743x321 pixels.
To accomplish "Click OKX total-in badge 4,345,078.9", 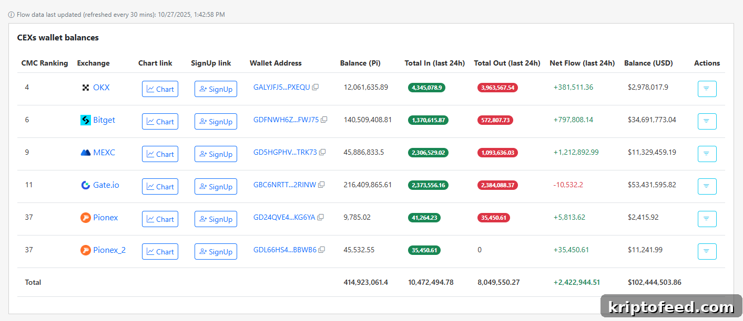I will (426, 88).
